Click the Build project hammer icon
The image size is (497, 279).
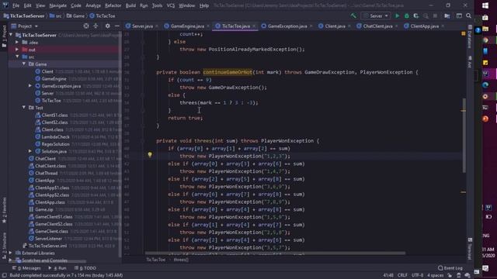353,15
